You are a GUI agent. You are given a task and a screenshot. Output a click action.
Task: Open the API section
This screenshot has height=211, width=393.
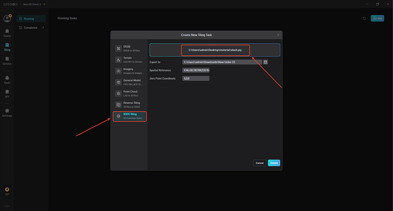7,94
